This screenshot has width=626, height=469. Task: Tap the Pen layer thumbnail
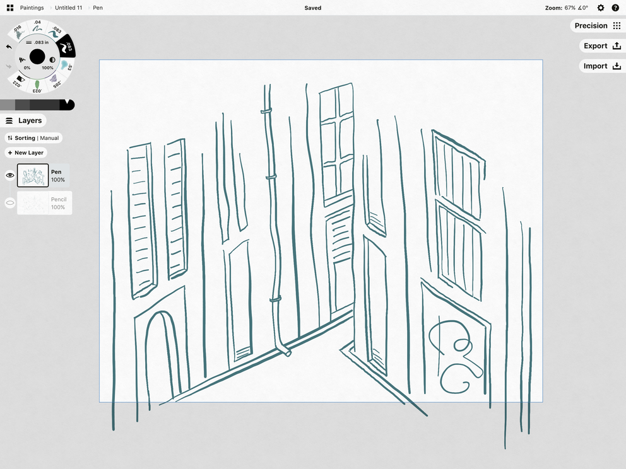[33, 175]
